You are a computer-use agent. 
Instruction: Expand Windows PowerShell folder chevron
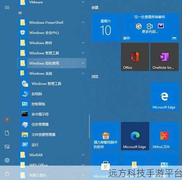pos(83,22)
